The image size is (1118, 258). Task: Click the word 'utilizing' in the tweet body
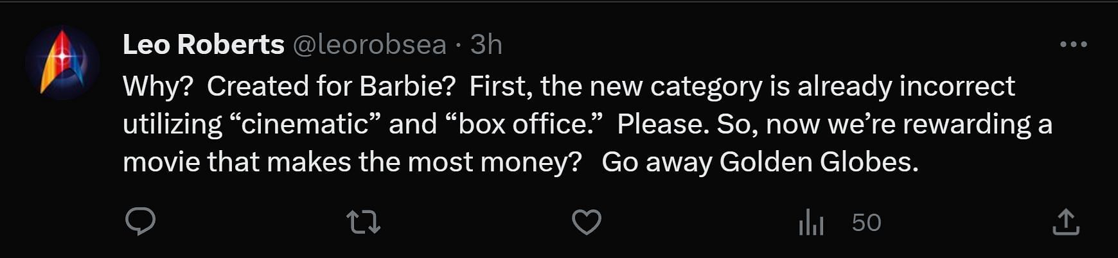click(x=173, y=124)
